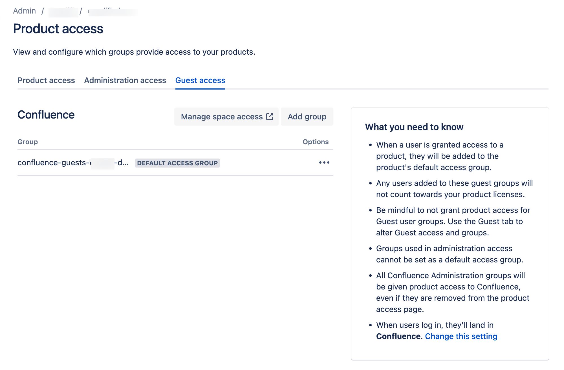This screenshot has height=370, width=564.
Task: Select the Guest access tab
Action: [x=200, y=81]
